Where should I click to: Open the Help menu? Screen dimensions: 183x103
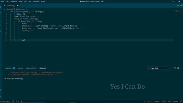(x=43, y=1)
